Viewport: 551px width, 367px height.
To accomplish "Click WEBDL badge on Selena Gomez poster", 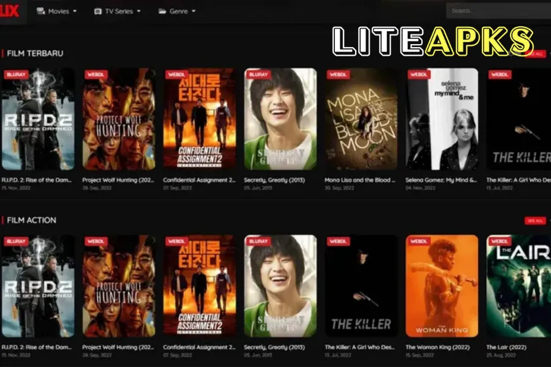I will 419,75.
